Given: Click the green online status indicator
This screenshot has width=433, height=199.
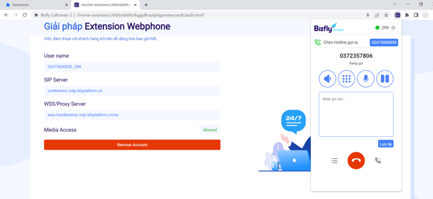Looking at the screenshot, I should click(377, 27).
